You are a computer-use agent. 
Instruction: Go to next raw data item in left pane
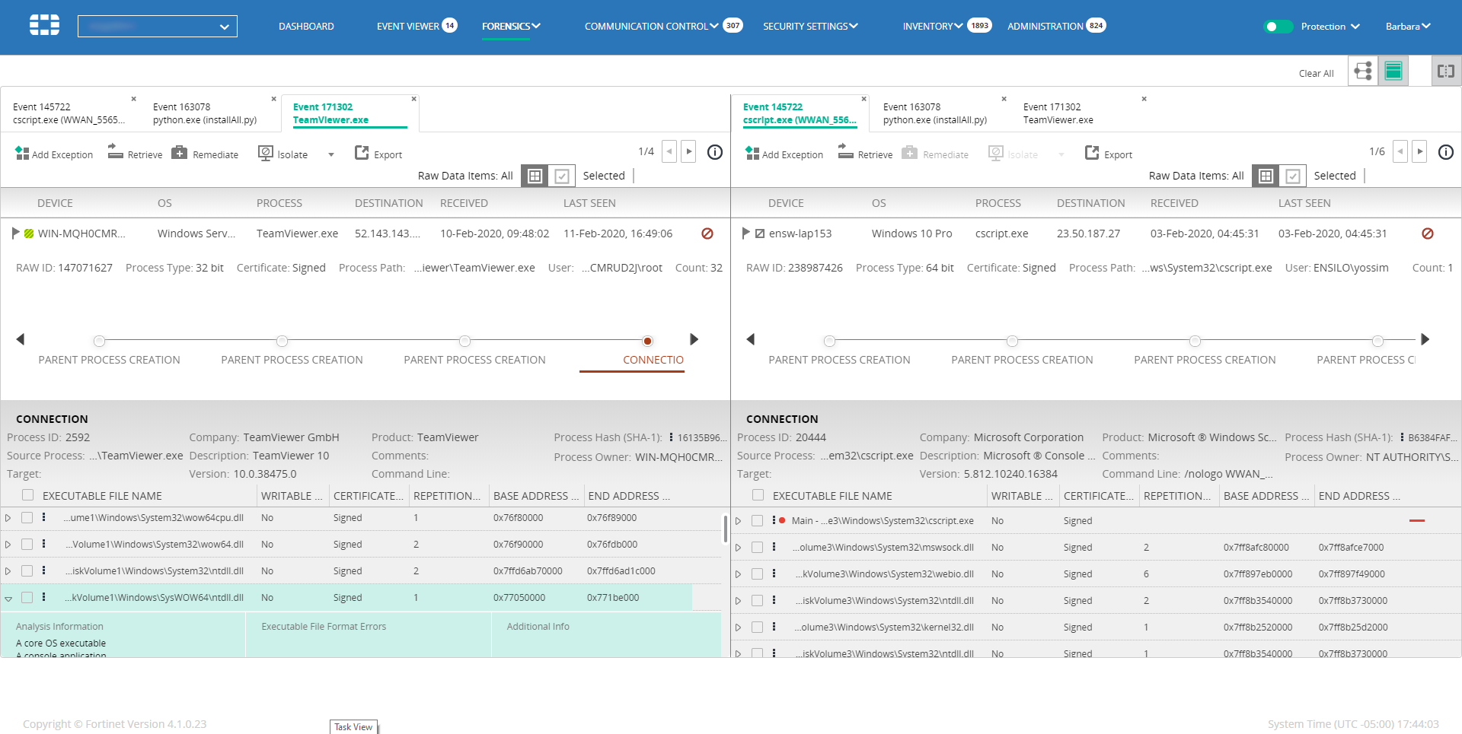click(688, 151)
